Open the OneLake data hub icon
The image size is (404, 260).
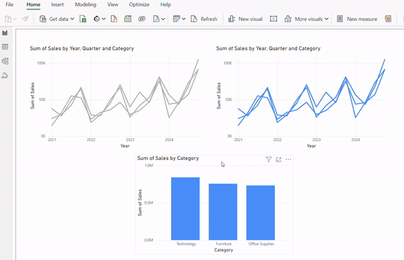coord(96,19)
